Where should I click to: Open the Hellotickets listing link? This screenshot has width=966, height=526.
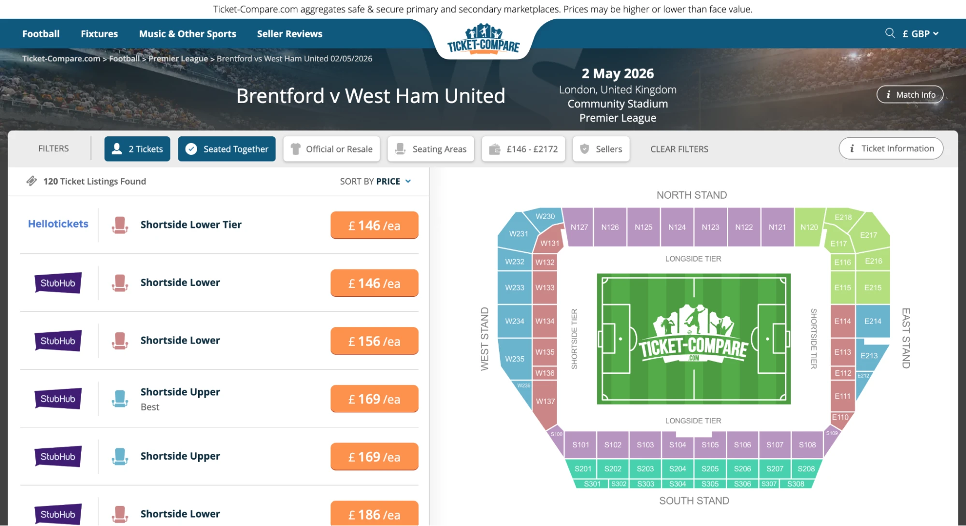click(x=58, y=224)
